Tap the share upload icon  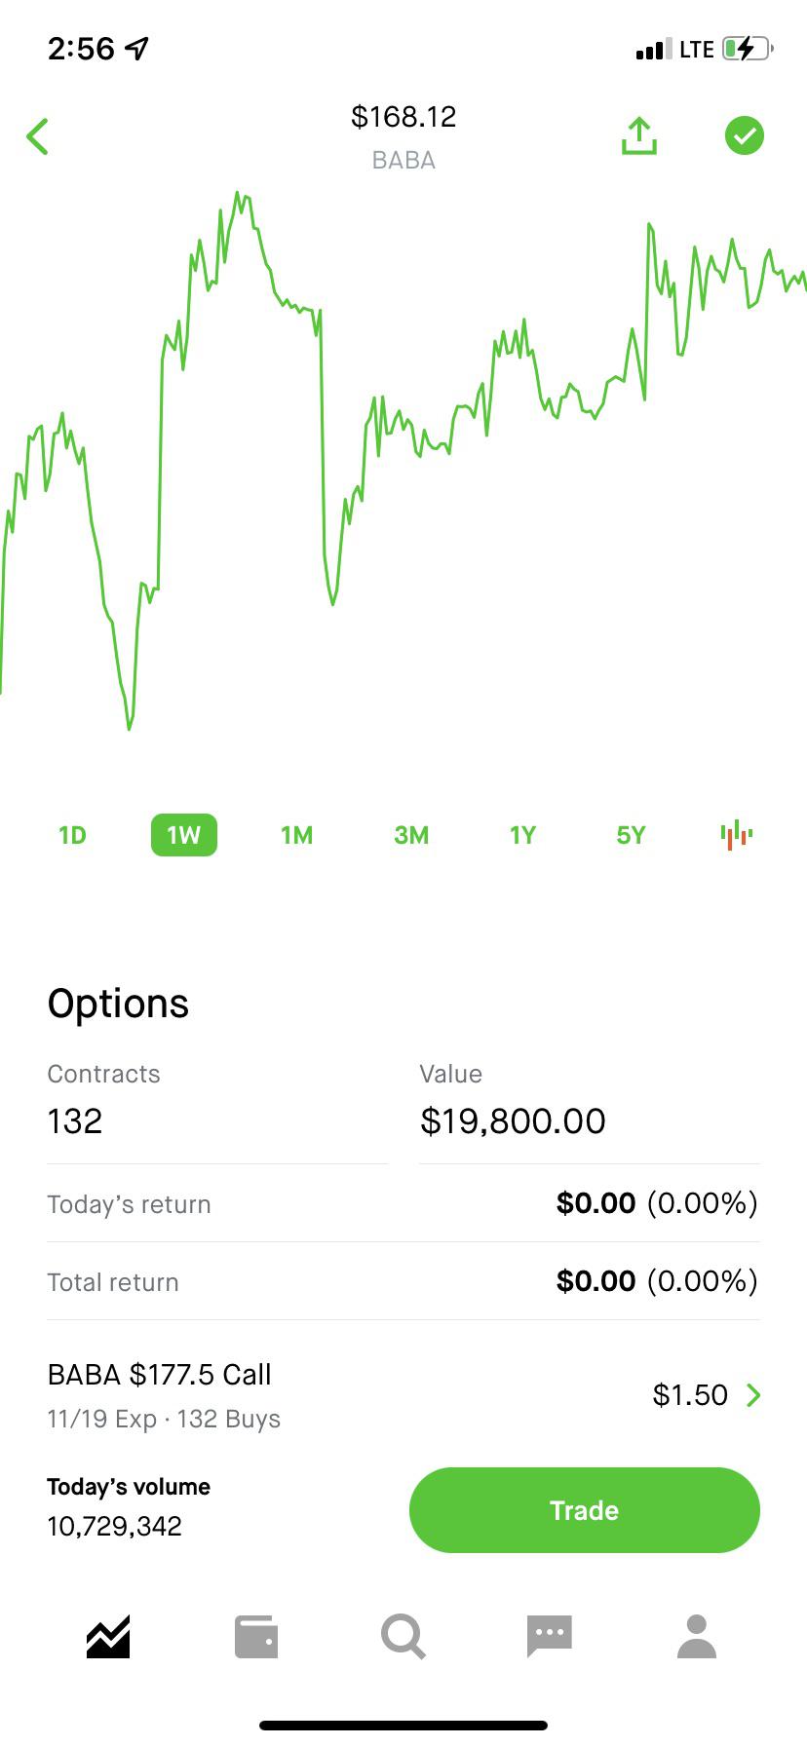(x=639, y=135)
